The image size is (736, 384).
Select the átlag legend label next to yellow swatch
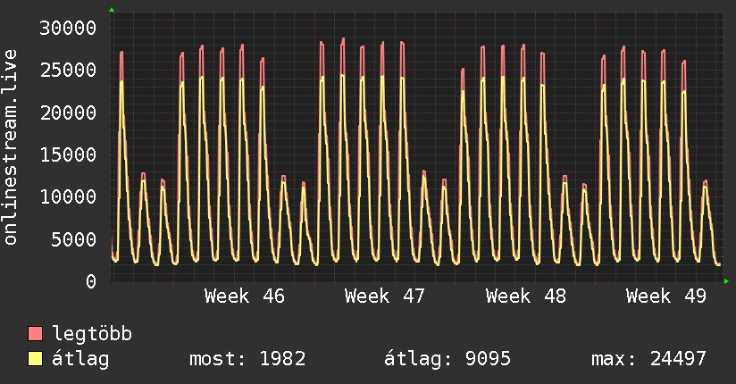[80, 359]
